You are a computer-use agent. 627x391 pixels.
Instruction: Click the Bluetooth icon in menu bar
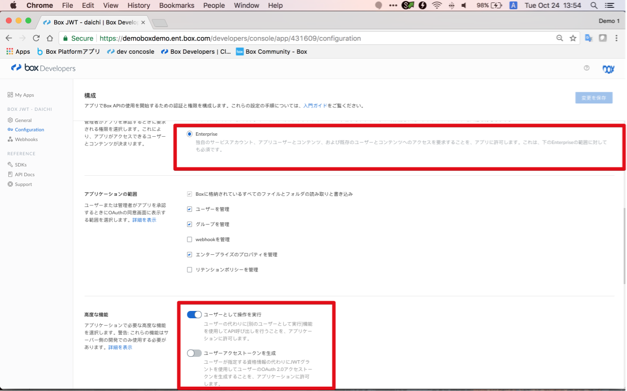tap(451, 5)
